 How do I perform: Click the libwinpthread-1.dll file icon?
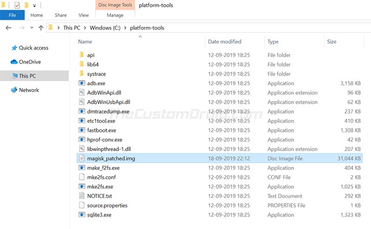82,149
